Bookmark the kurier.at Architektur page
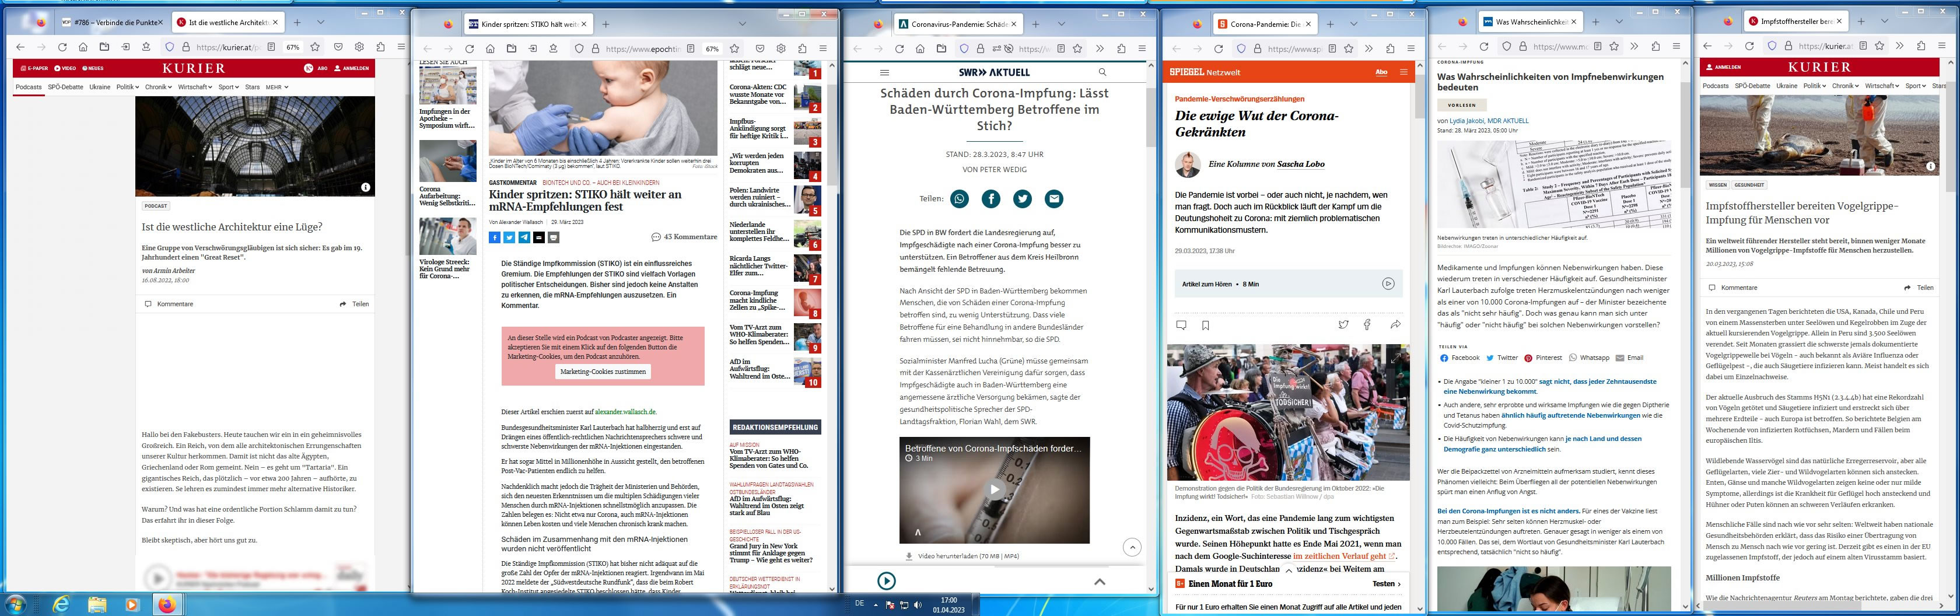The image size is (1960, 616). 314,47
